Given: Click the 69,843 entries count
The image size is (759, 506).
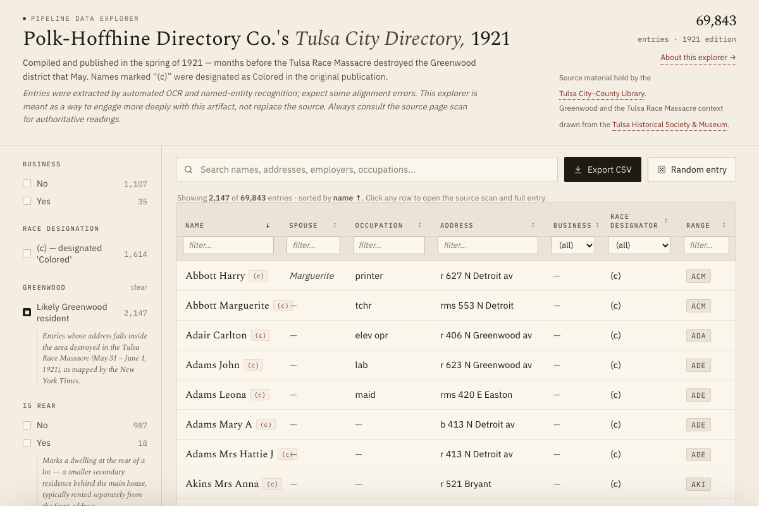Looking at the screenshot, I should click(x=716, y=21).
